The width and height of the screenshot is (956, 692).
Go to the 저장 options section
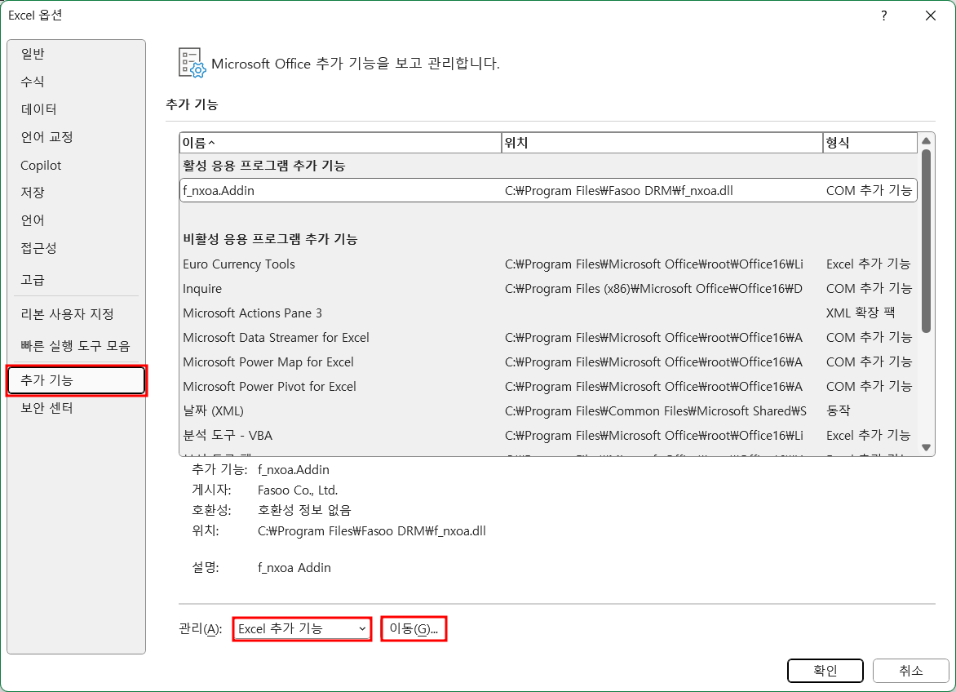coord(33,193)
